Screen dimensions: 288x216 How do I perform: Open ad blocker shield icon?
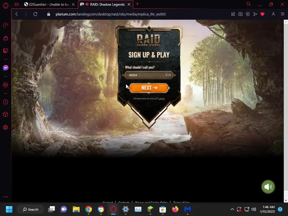coord(248,14)
